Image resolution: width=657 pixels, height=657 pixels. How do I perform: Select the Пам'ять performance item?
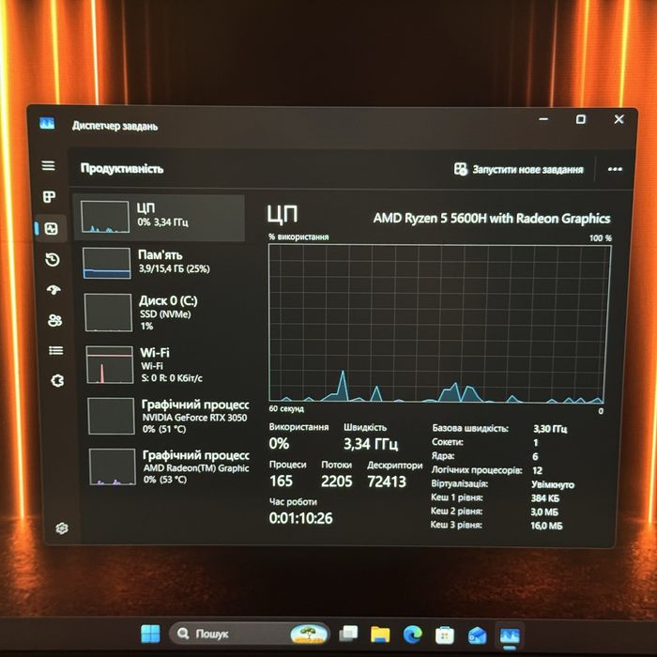[x=161, y=263]
